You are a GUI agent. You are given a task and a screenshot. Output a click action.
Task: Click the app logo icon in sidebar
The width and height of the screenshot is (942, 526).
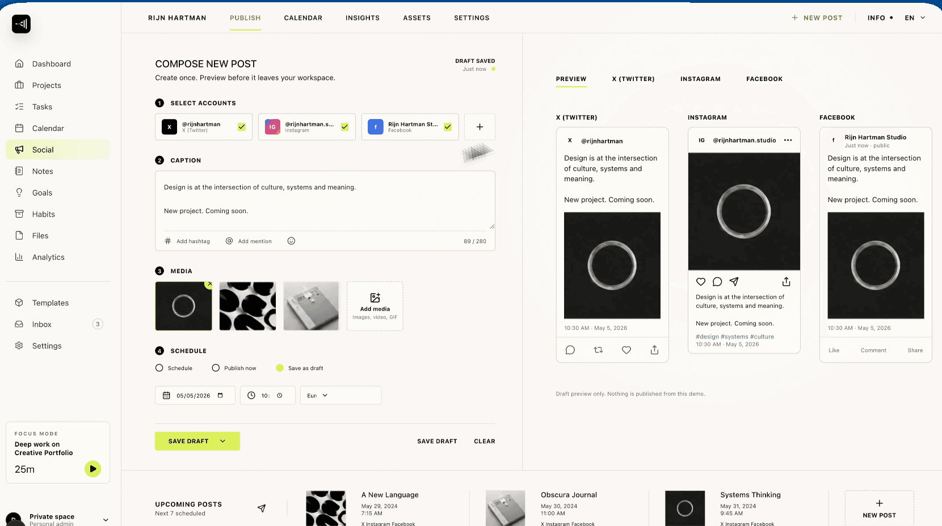pos(21,24)
